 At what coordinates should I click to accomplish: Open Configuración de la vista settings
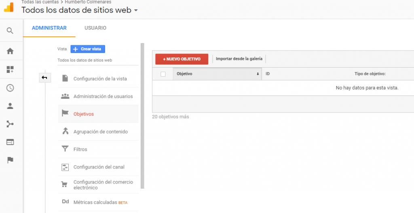click(100, 79)
